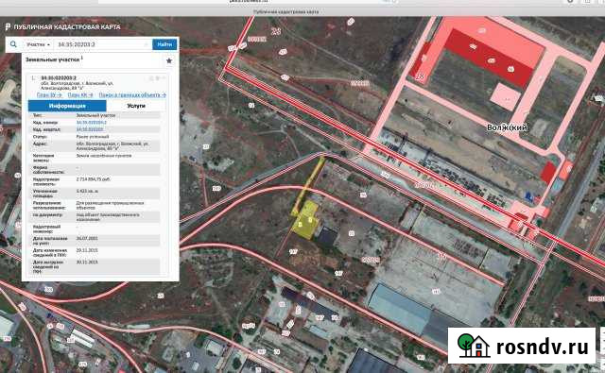Clear the search field with the x icon
605x373 pixels.
coord(147,44)
